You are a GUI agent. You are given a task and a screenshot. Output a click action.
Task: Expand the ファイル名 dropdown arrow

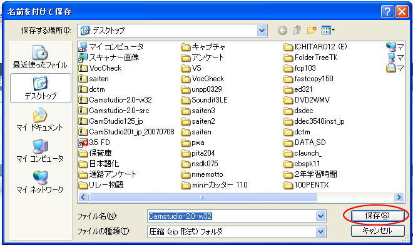pos(320,216)
